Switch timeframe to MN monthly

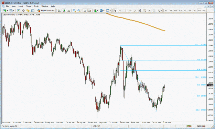(x=204, y=11)
